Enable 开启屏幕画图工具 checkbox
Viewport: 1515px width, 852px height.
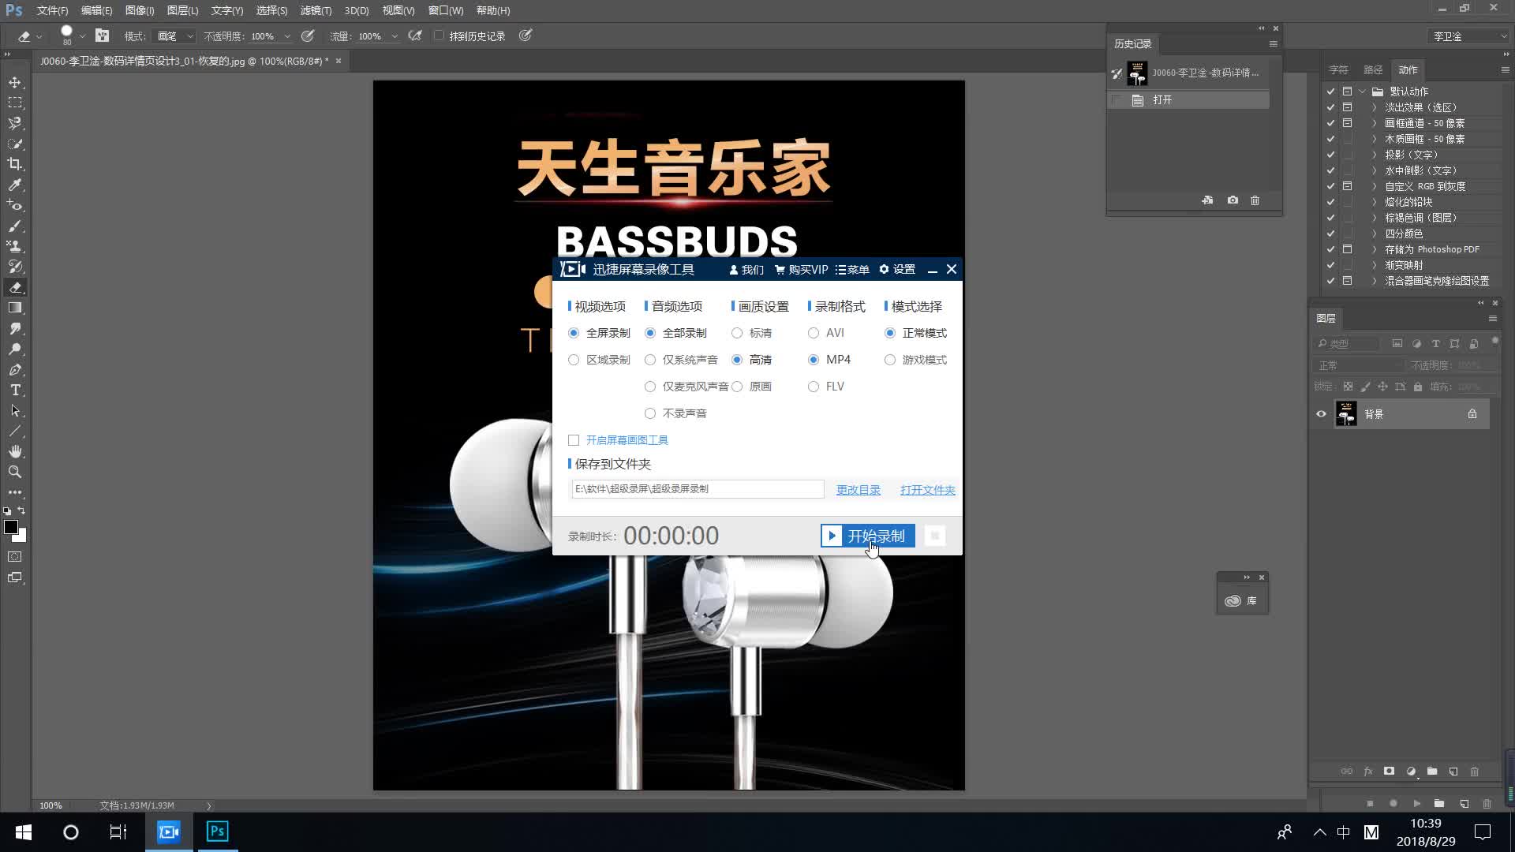click(574, 440)
